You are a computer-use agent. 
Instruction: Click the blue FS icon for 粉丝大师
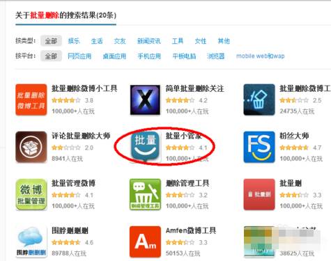(259, 147)
